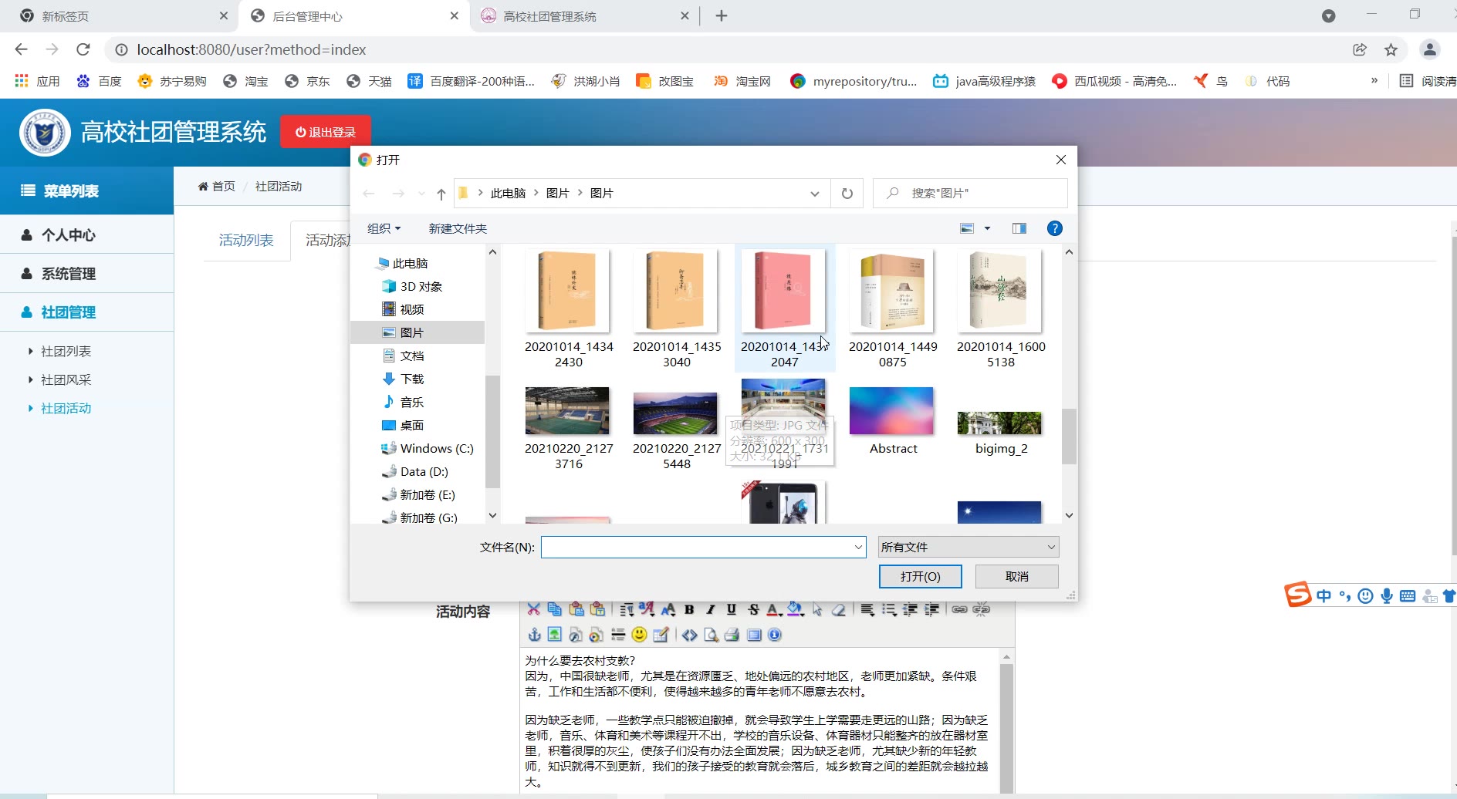Viewport: 1457px width, 799px height.
Task: Click Paste as plain text icon
Action: click(597, 609)
